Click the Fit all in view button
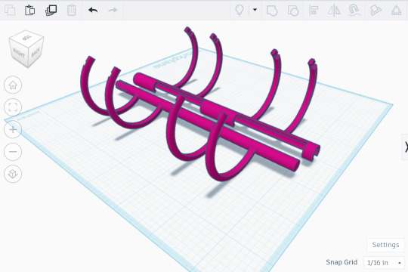The height and width of the screenshot is (272, 408). pyautogui.click(x=13, y=107)
